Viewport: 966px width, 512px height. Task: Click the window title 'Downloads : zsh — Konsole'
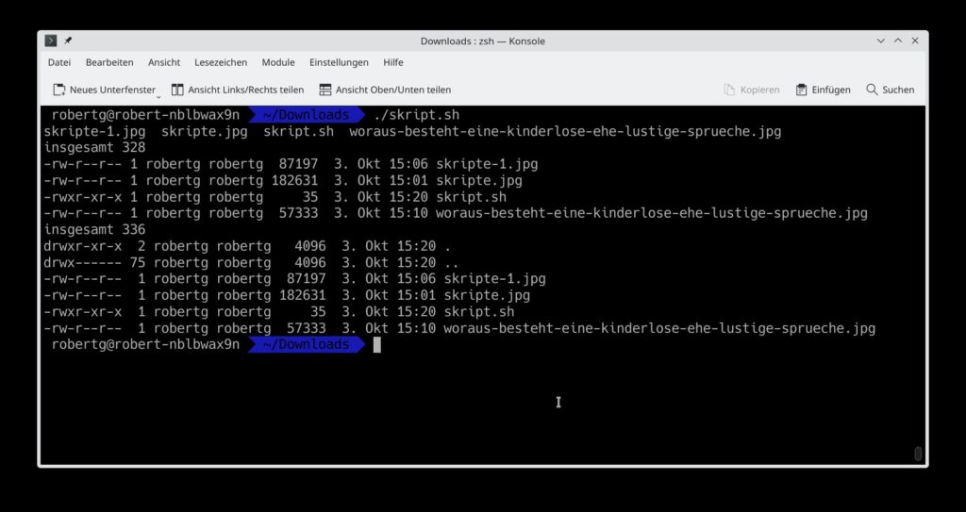(x=482, y=41)
